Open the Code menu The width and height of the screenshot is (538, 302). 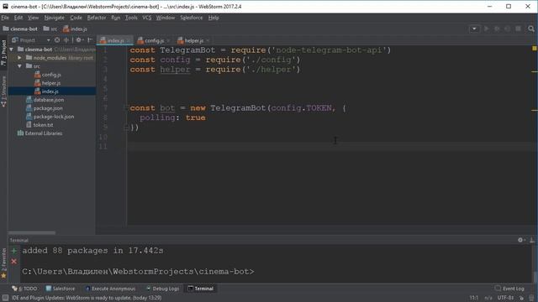pyautogui.click(x=76, y=18)
